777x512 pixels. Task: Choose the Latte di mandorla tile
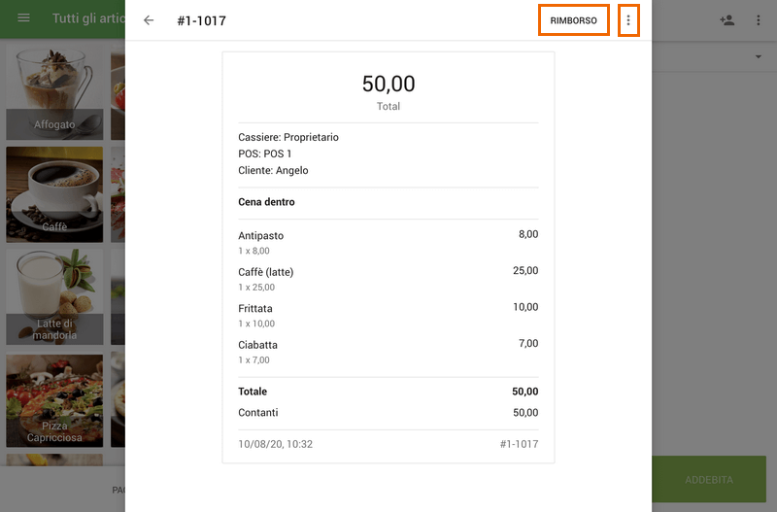tap(54, 297)
